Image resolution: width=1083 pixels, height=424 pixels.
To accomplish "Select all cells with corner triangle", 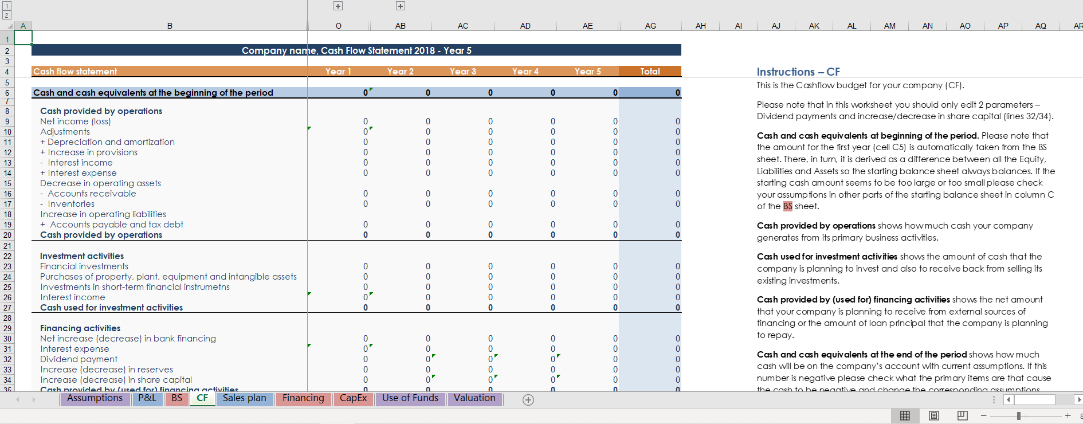I will pyautogui.click(x=9, y=26).
